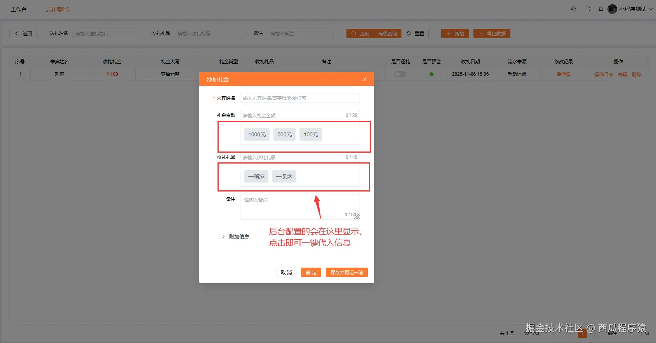Select the 1000元 quick amount tag
Screen dimensions: 656x343
257,134
